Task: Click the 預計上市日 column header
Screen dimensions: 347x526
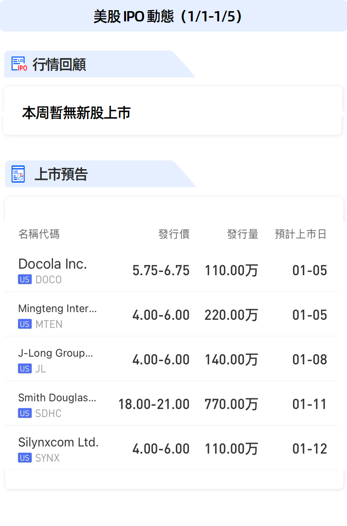Action: point(301,234)
